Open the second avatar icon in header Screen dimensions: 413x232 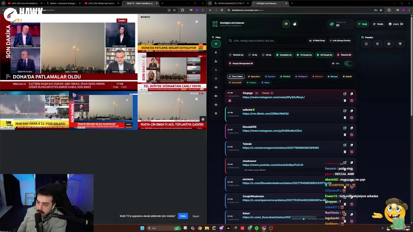(295, 24)
